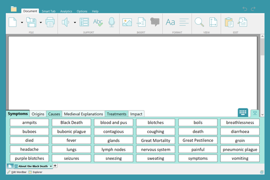Image resolution: width=270 pixels, height=180 pixels.
Task: Redo the last action
Action: coord(253,9)
